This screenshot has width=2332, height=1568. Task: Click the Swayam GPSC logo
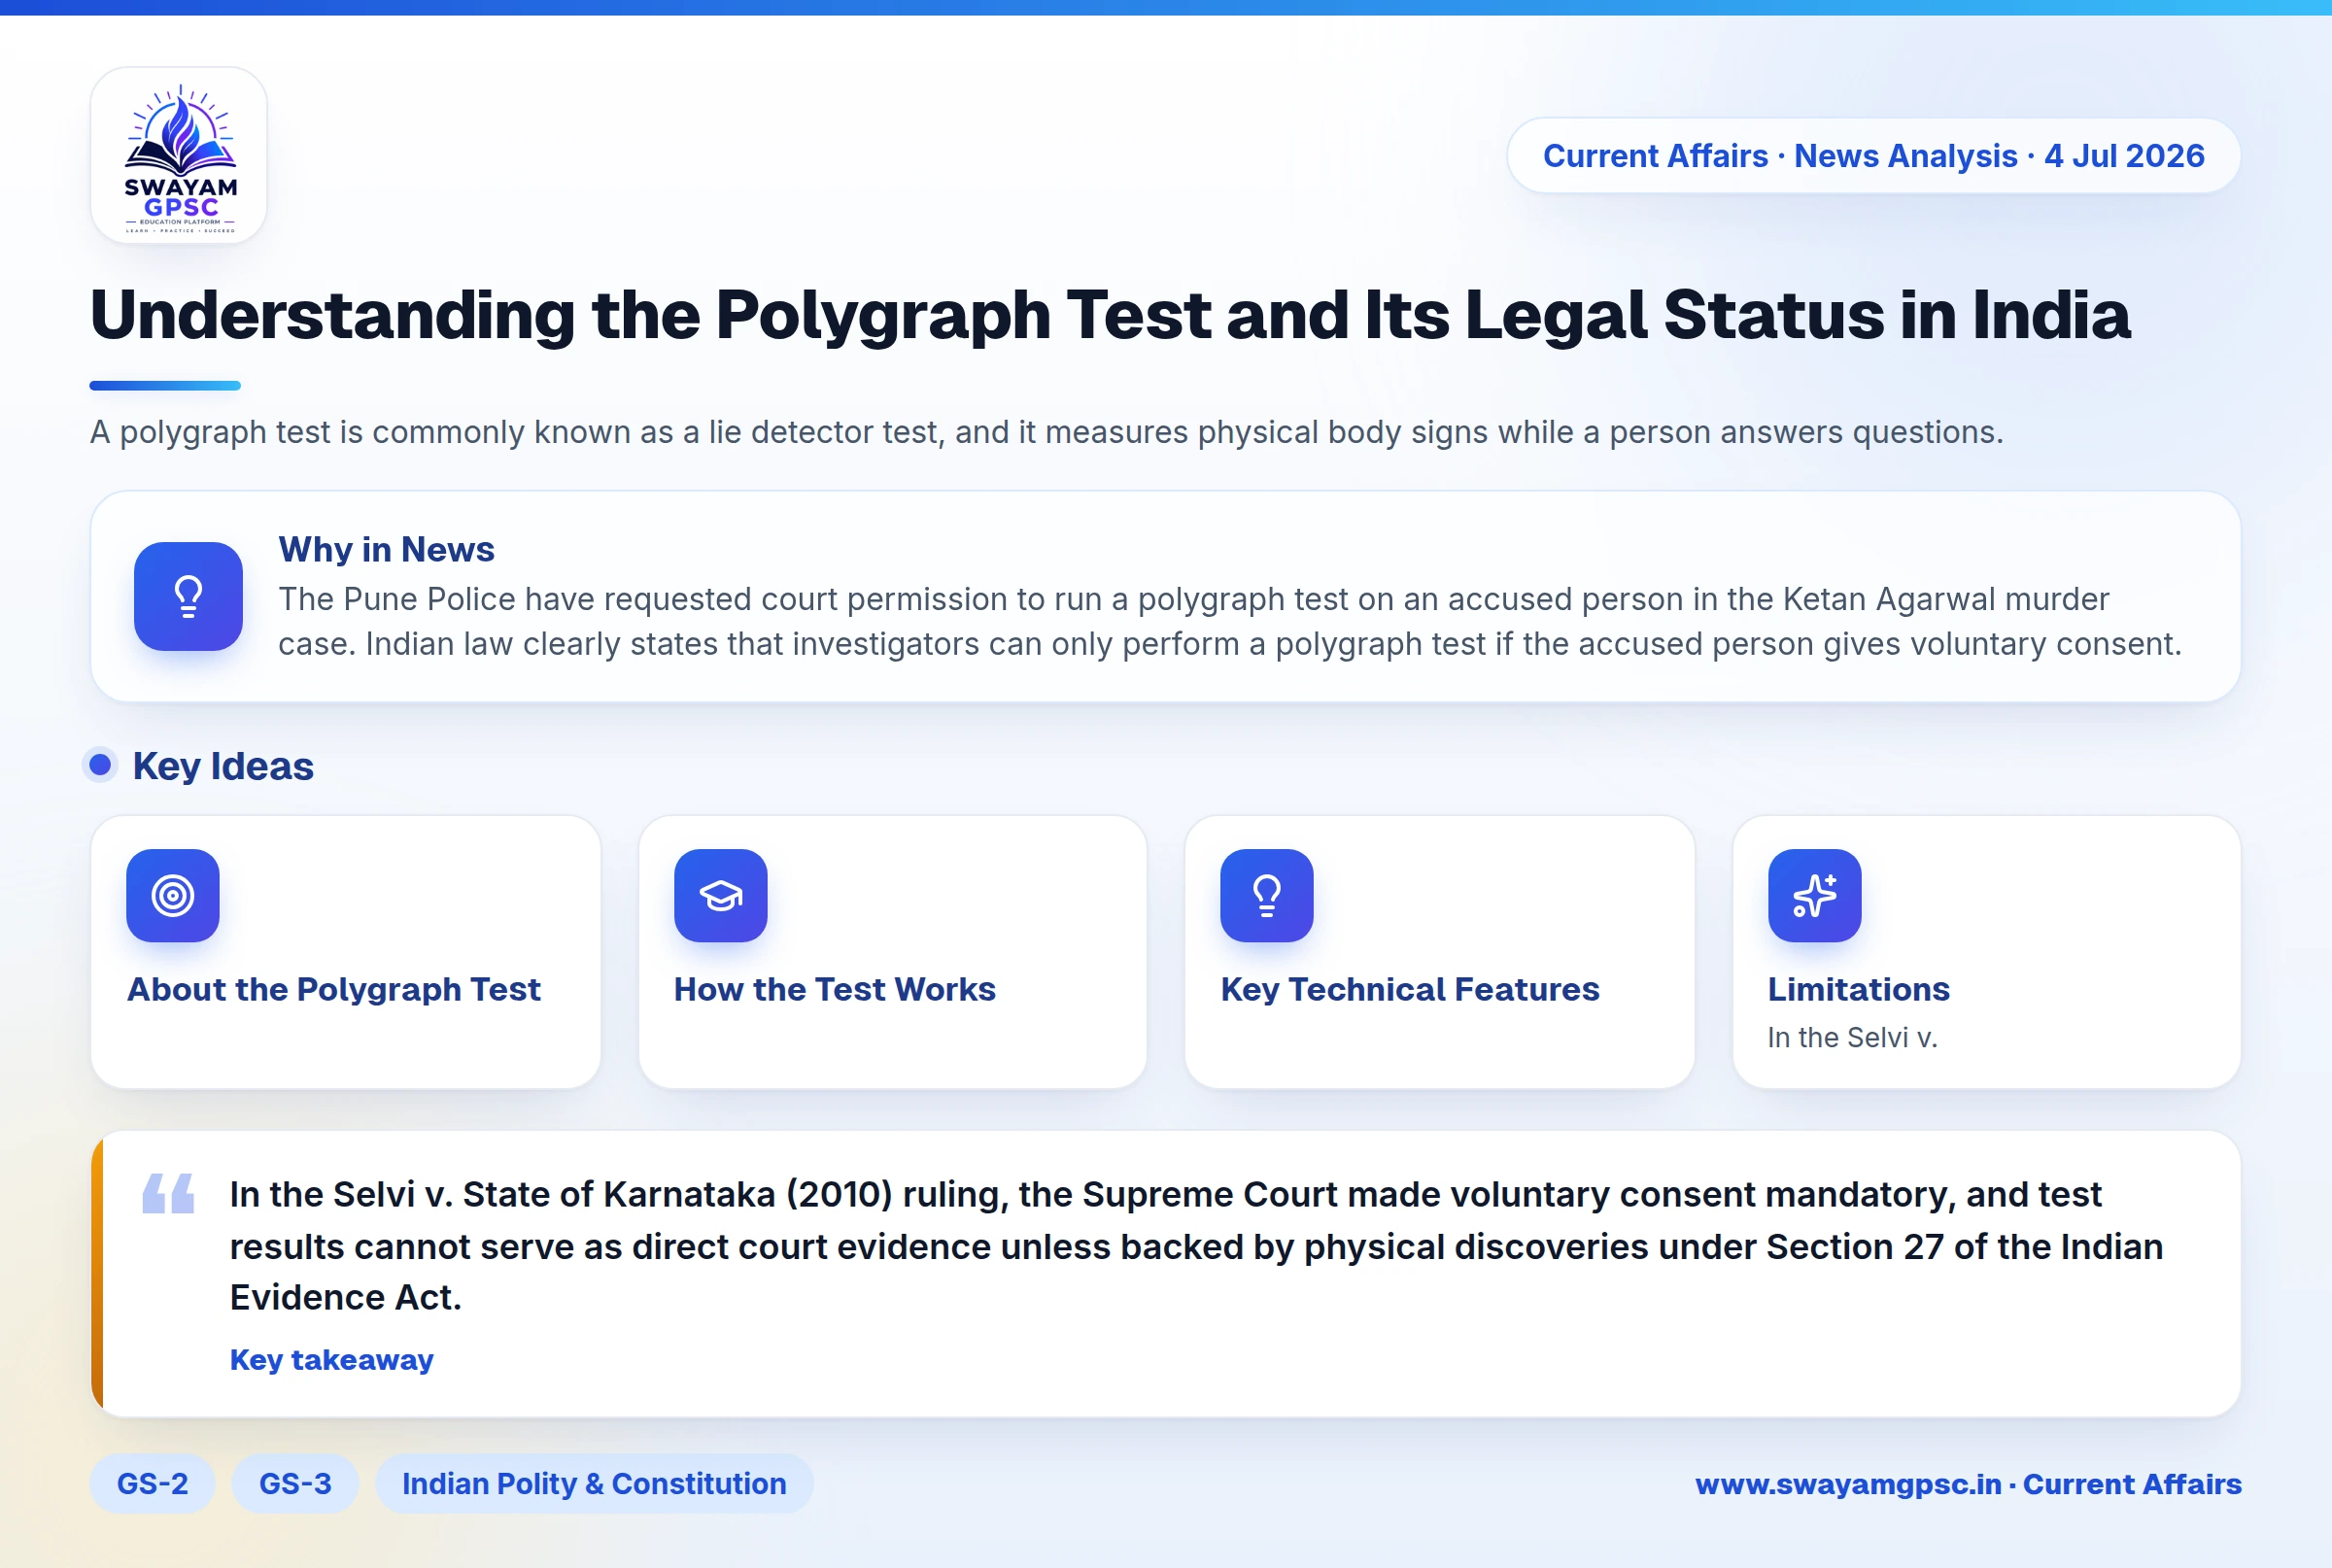(179, 156)
